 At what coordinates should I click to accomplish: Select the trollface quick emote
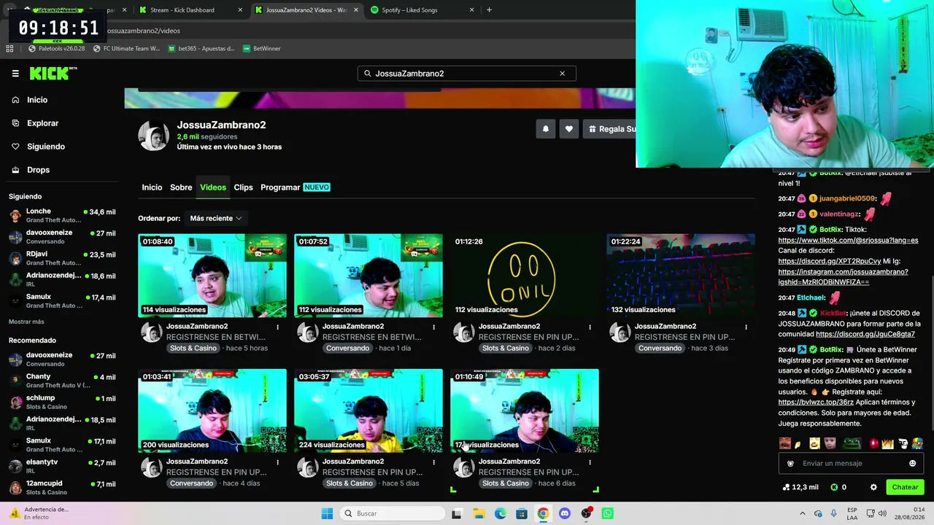pos(903,443)
